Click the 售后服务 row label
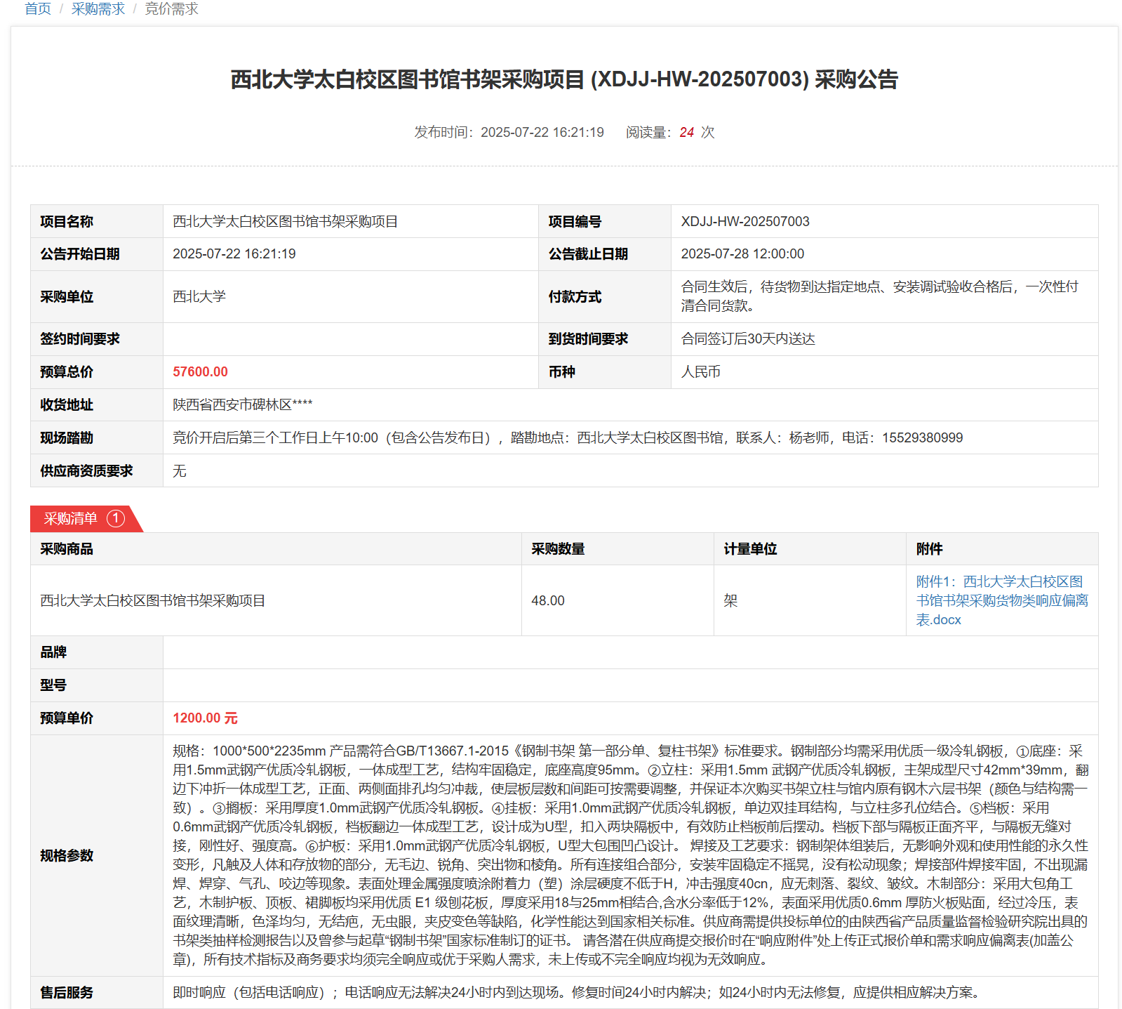The width and height of the screenshot is (1122, 1009). tap(67, 993)
